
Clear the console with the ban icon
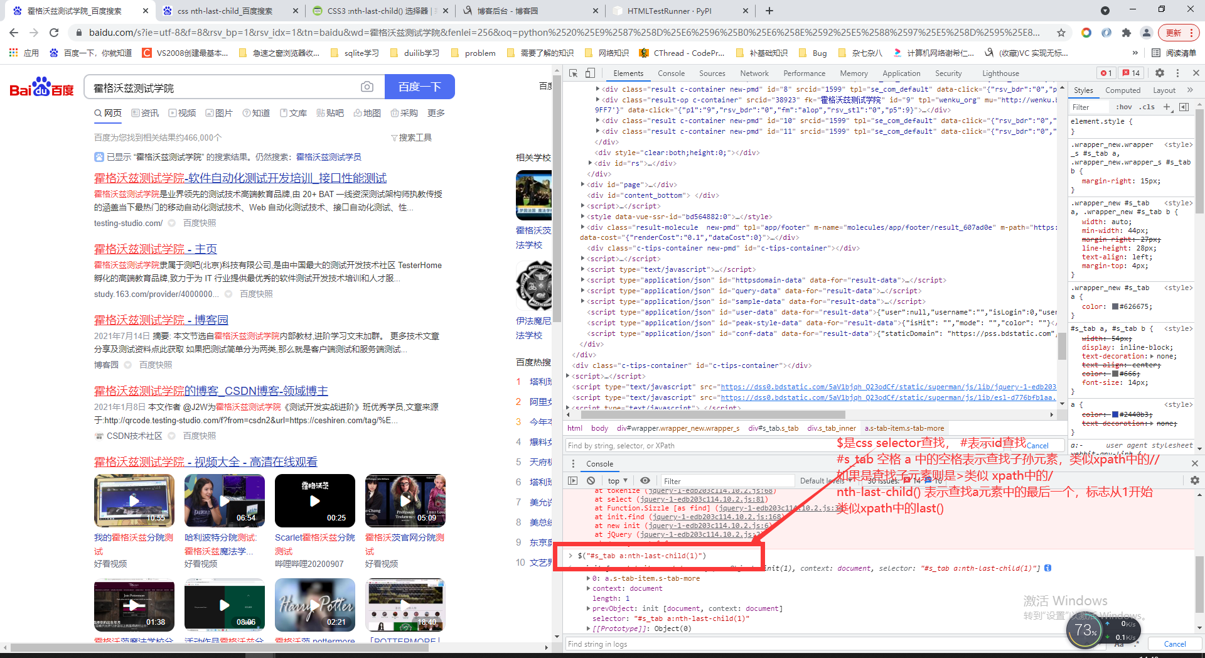point(591,480)
